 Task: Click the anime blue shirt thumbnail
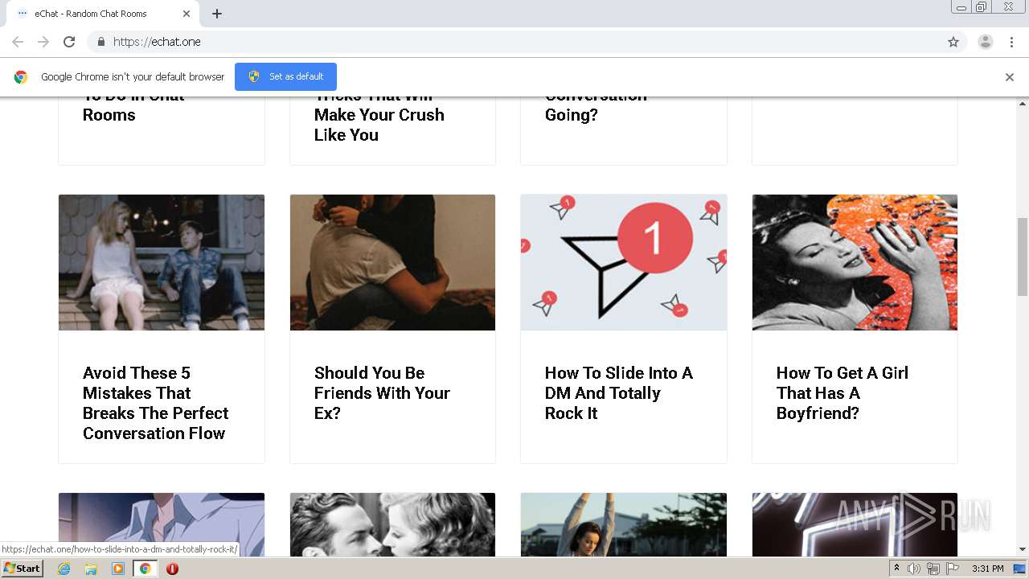click(x=162, y=524)
